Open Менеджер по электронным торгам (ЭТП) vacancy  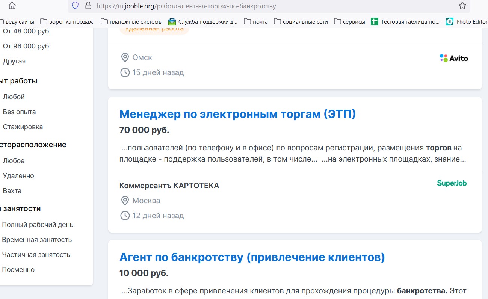tap(237, 114)
